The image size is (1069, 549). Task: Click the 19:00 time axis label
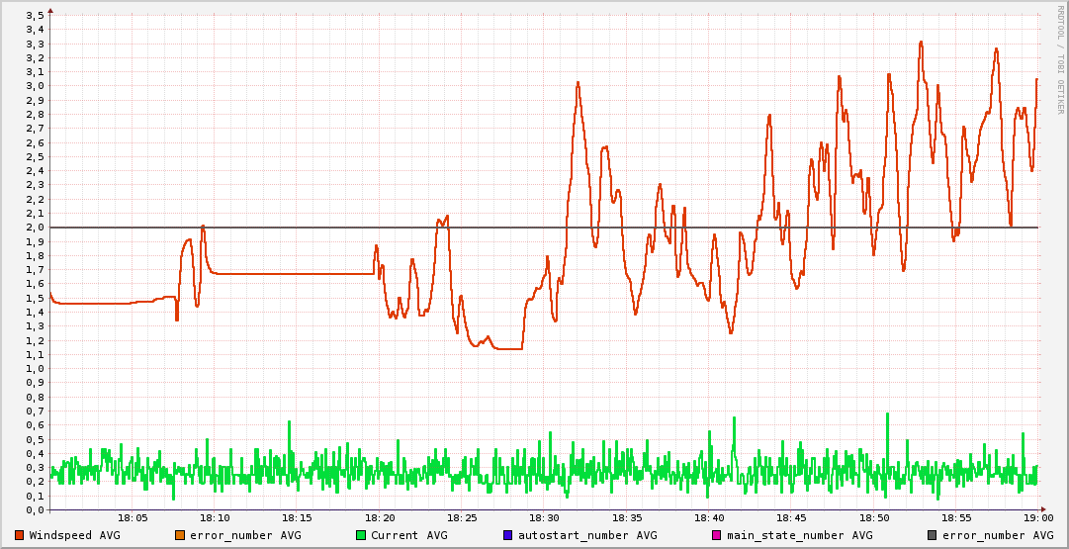click(1037, 517)
